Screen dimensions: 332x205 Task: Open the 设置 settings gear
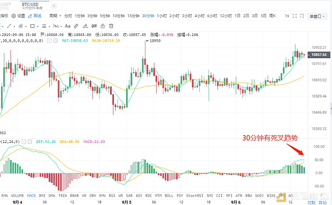tap(18, 16)
